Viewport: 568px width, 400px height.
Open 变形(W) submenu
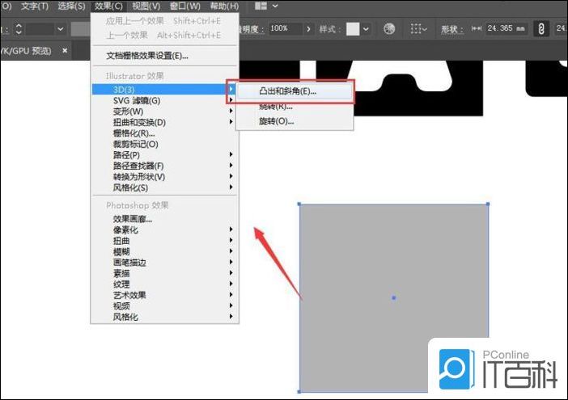click(x=164, y=112)
